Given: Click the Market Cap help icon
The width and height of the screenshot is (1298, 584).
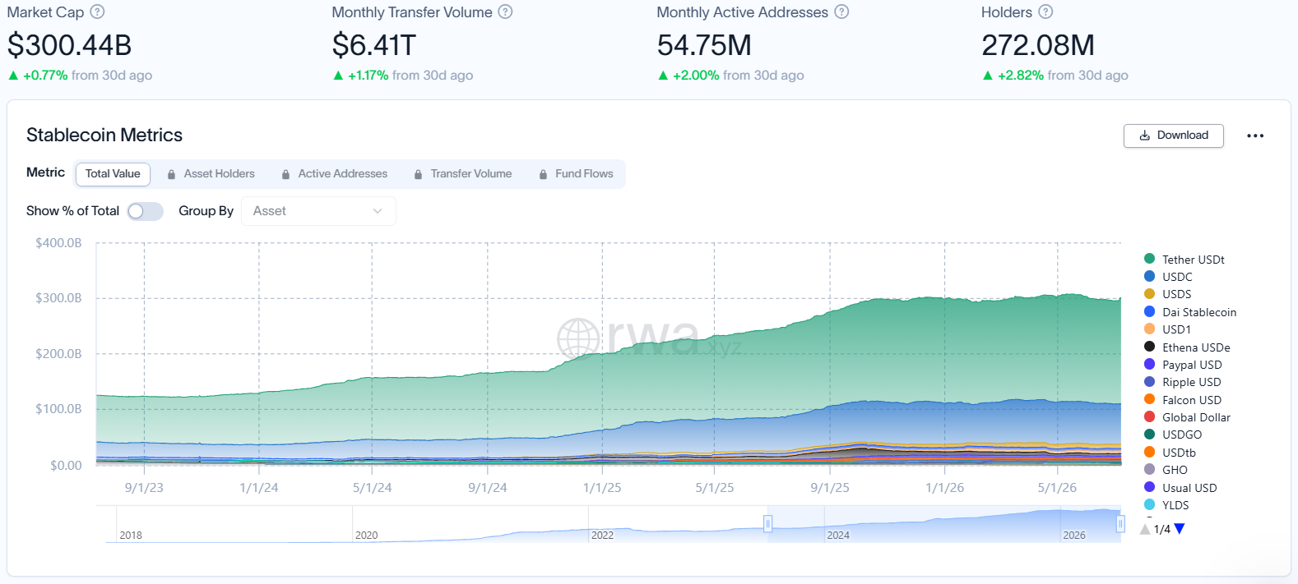Looking at the screenshot, I should 97,12.
